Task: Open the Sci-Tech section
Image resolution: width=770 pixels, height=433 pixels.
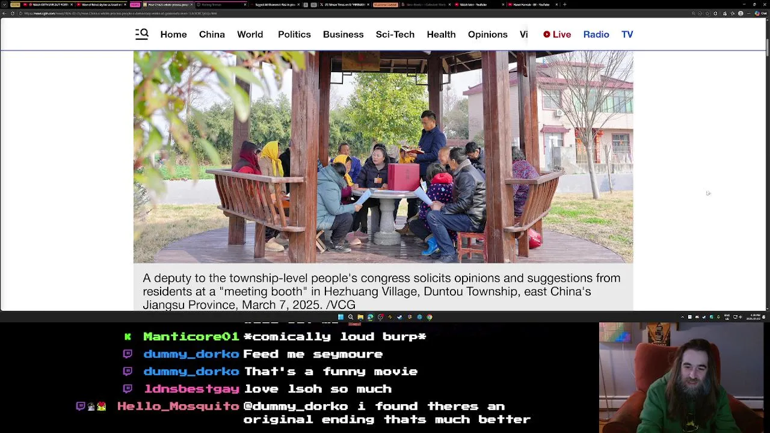Action: click(395, 34)
